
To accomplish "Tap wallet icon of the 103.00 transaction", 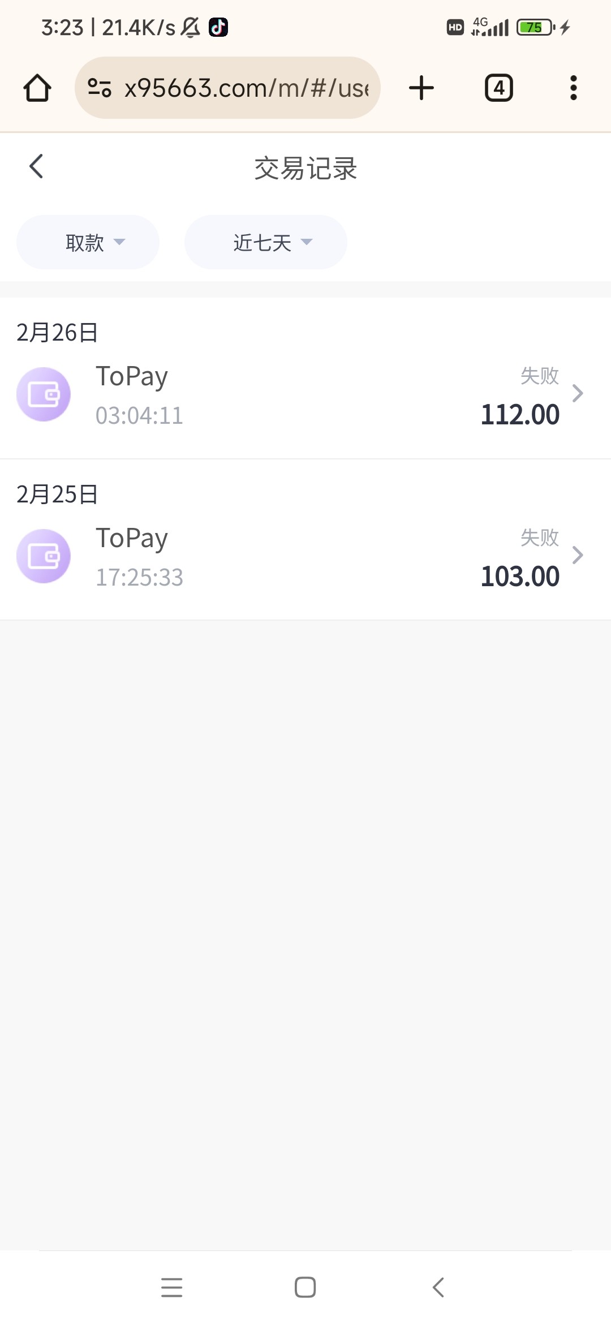I will coord(44,556).
